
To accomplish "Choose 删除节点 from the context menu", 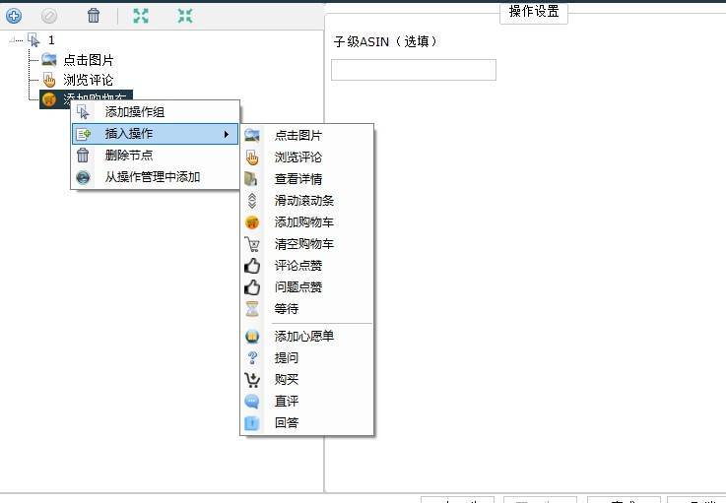I will (x=129, y=156).
